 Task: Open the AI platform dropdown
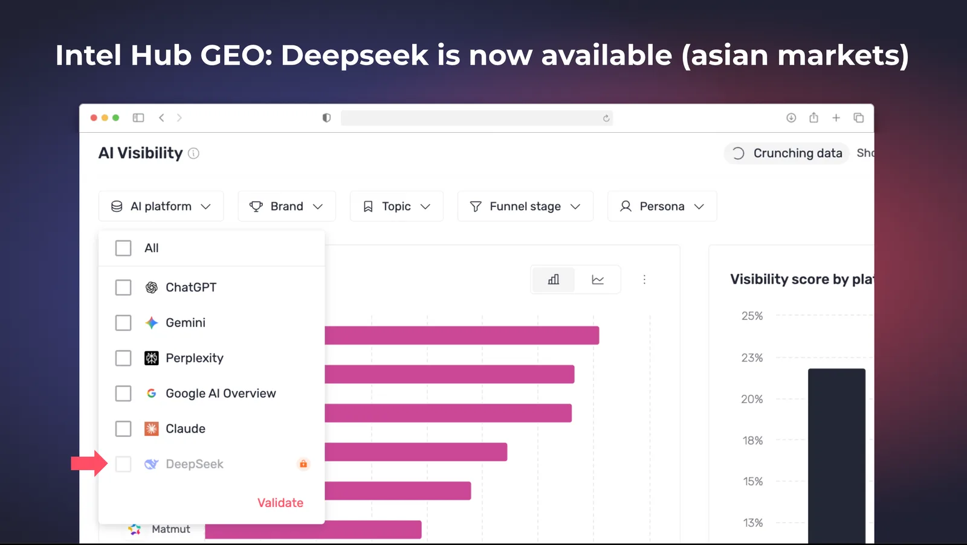point(161,206)
